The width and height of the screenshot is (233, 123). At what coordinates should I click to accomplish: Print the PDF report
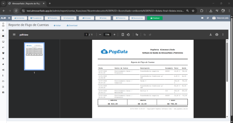coord(217,35)
